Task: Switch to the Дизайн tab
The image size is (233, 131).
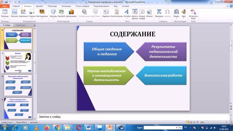Action: click(39, 6)
